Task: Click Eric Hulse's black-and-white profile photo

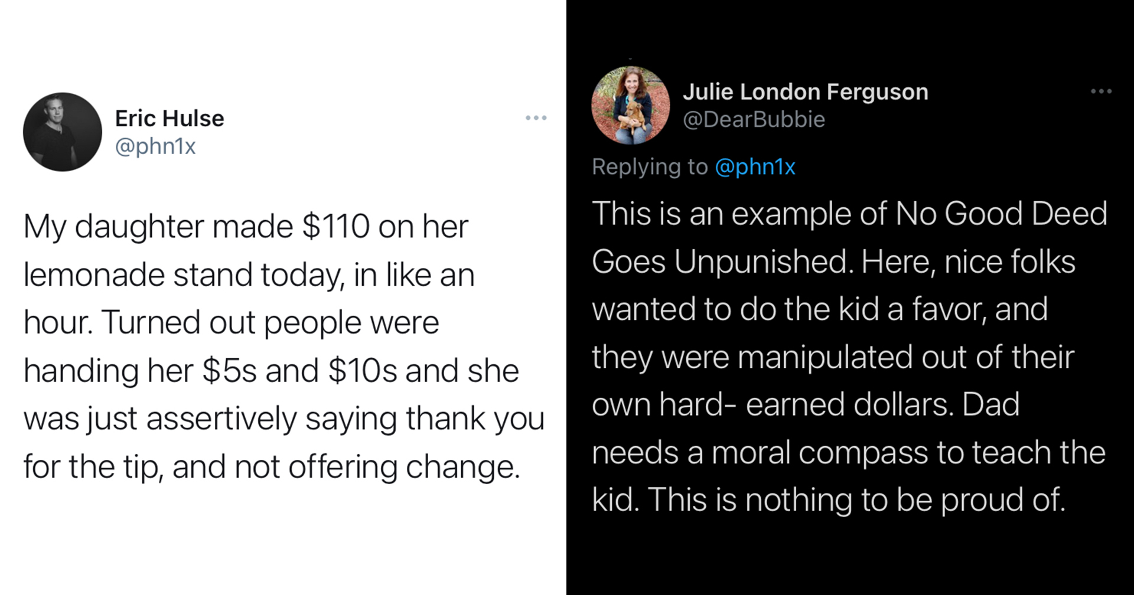Action: 63,132
